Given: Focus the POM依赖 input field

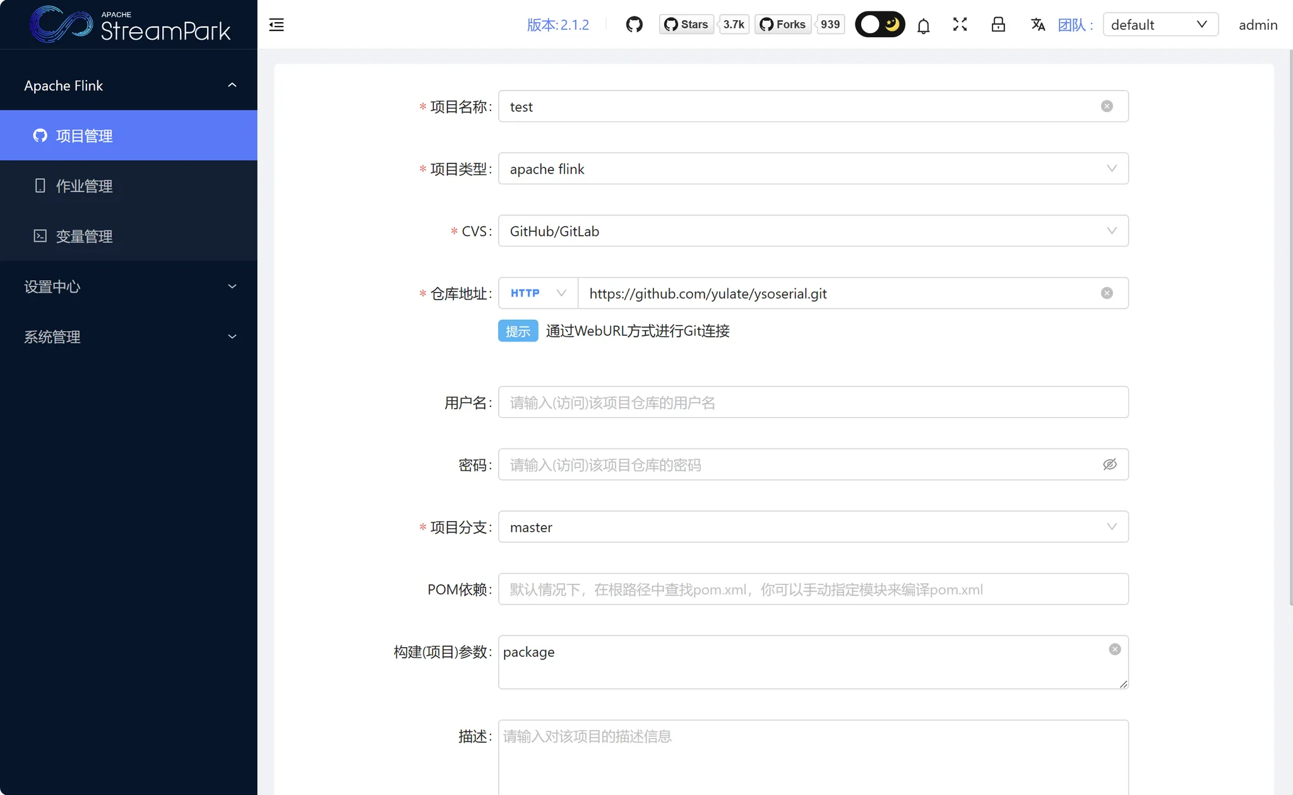Looking at the screenshot, I should [x=813, y=589].
